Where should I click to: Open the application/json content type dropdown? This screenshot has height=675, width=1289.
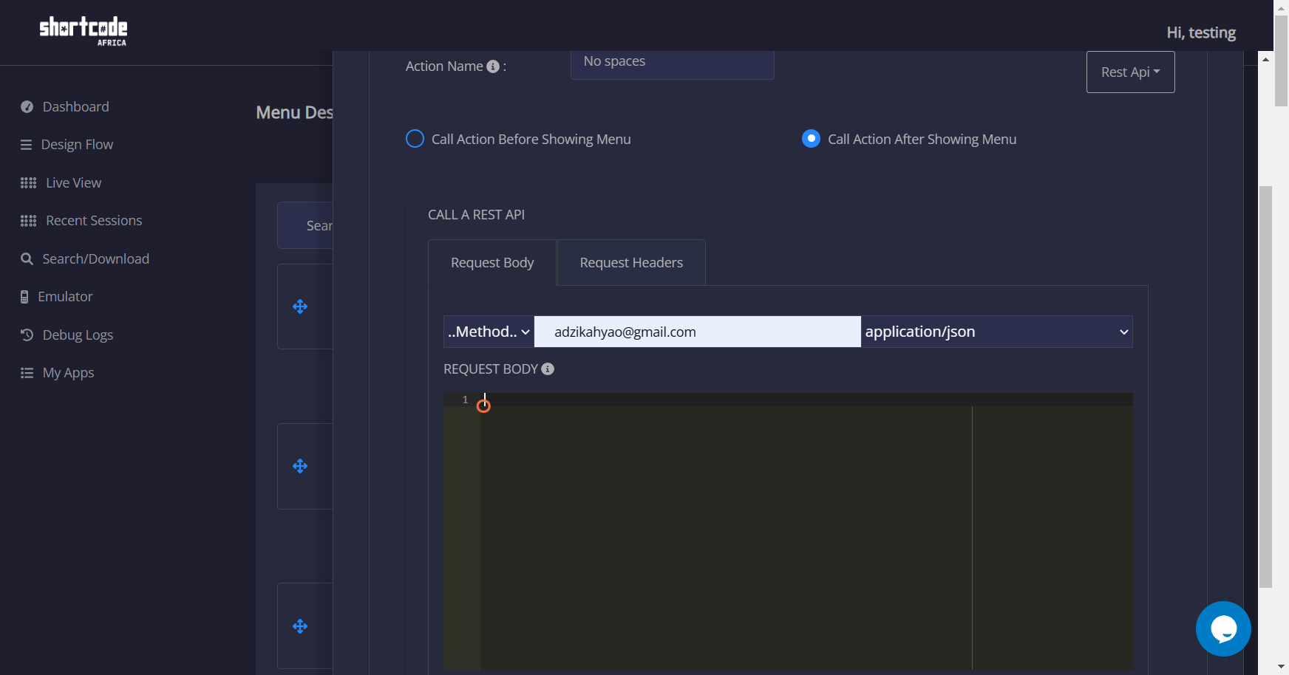click(x=996, y=332)
